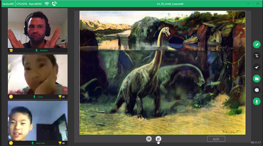263x146 pixels.
Task: Click Coco's yellow badge icon
Action: 11,97
